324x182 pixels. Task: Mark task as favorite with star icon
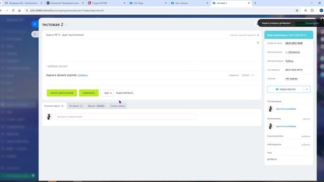click(258, 42)
